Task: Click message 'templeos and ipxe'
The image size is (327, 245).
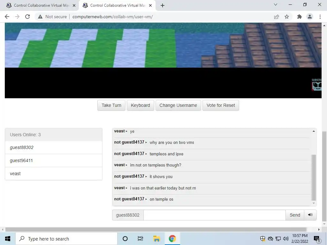Action: pos(166,154)
